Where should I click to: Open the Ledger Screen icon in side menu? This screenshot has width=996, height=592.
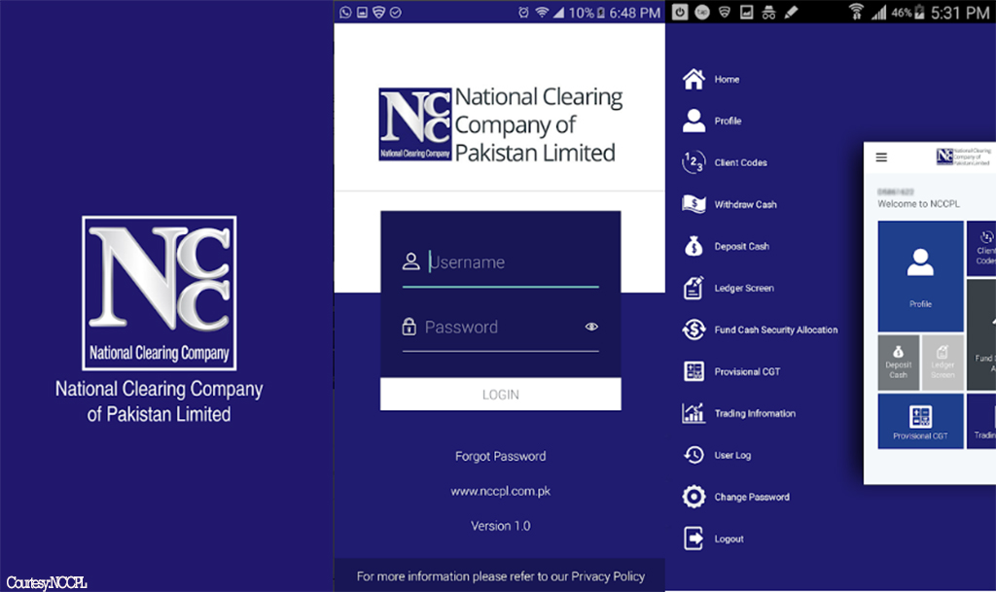694,289
